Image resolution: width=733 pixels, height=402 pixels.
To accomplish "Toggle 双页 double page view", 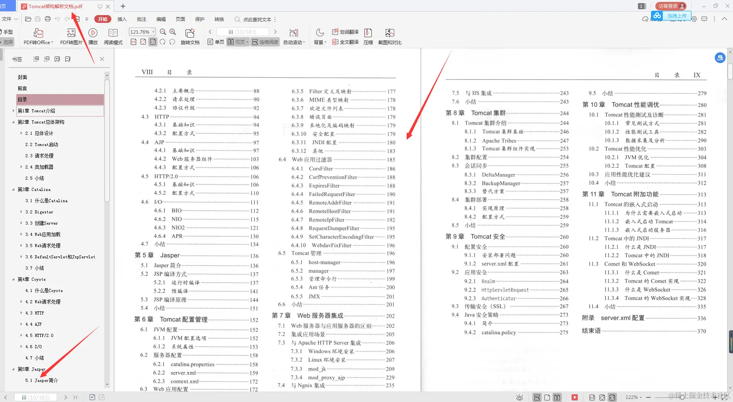I will pos(238,42).
